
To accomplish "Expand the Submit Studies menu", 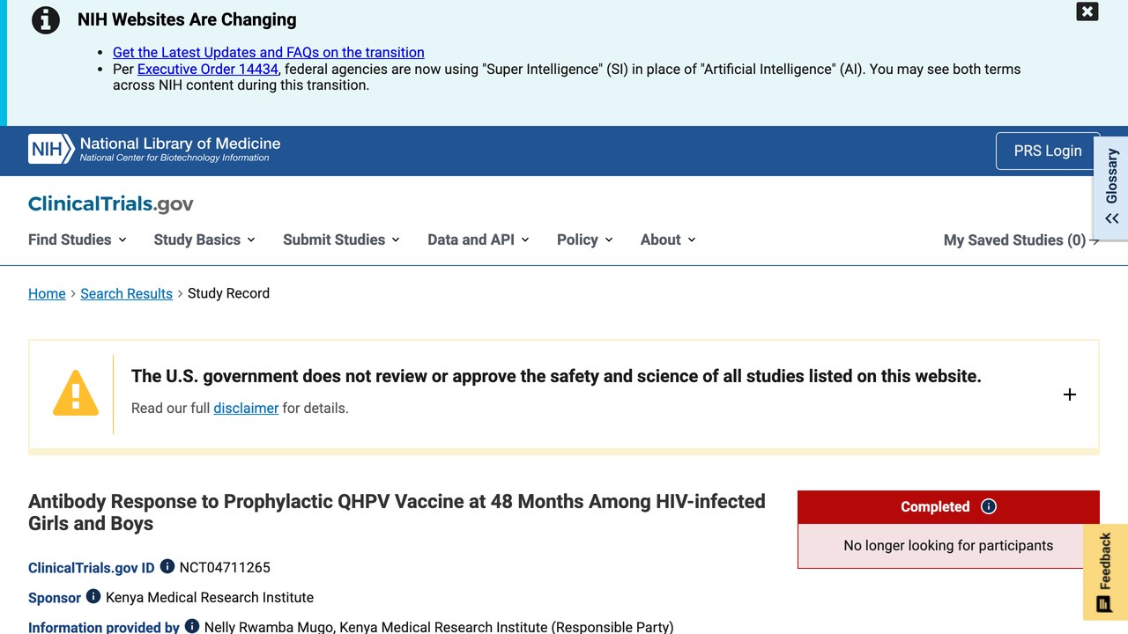I will tap(341, 240).
